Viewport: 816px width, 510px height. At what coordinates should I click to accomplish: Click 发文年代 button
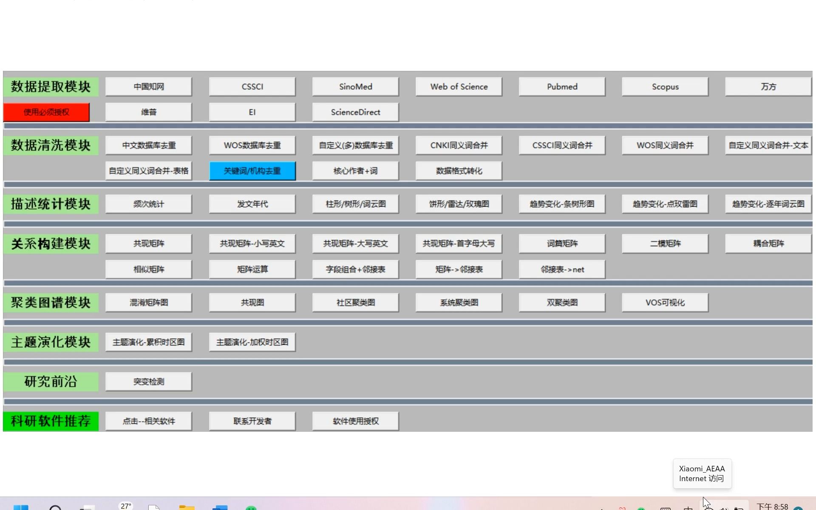(x=252, y=204)
